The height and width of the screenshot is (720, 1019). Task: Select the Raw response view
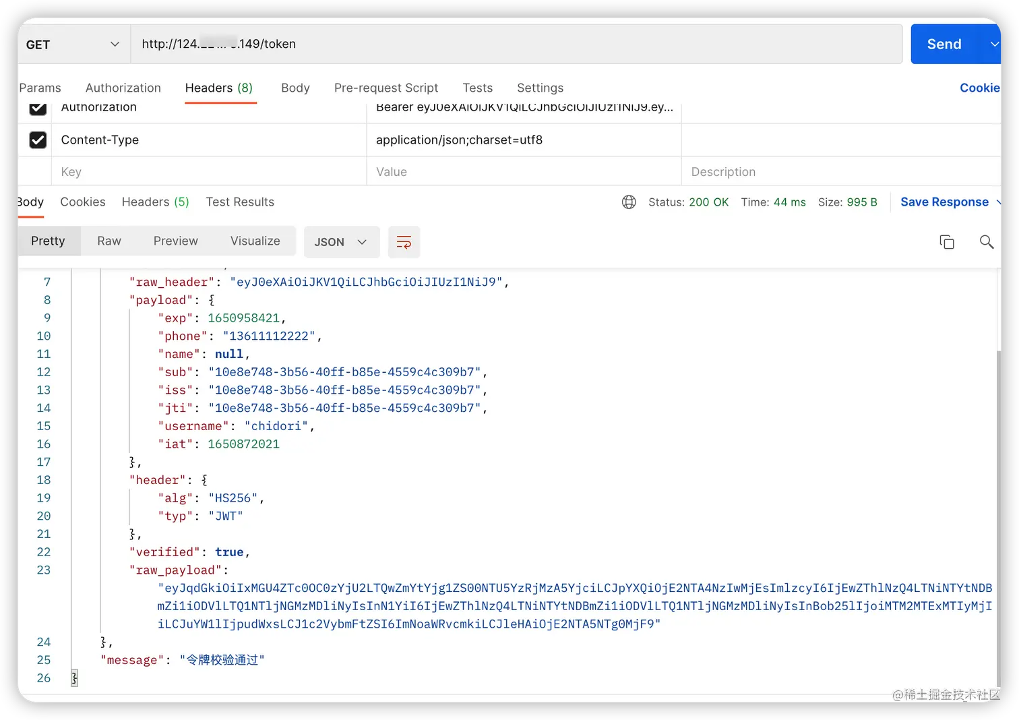click(109, 241)
